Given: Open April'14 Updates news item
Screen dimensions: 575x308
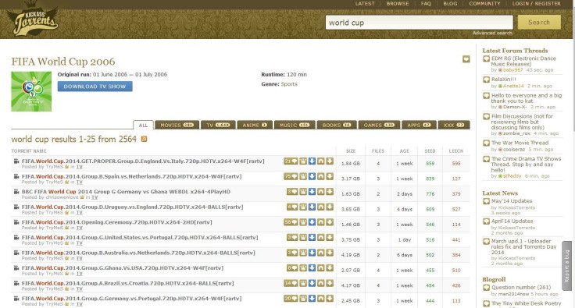Looking at the screenshot, I should tap(512, 221).
